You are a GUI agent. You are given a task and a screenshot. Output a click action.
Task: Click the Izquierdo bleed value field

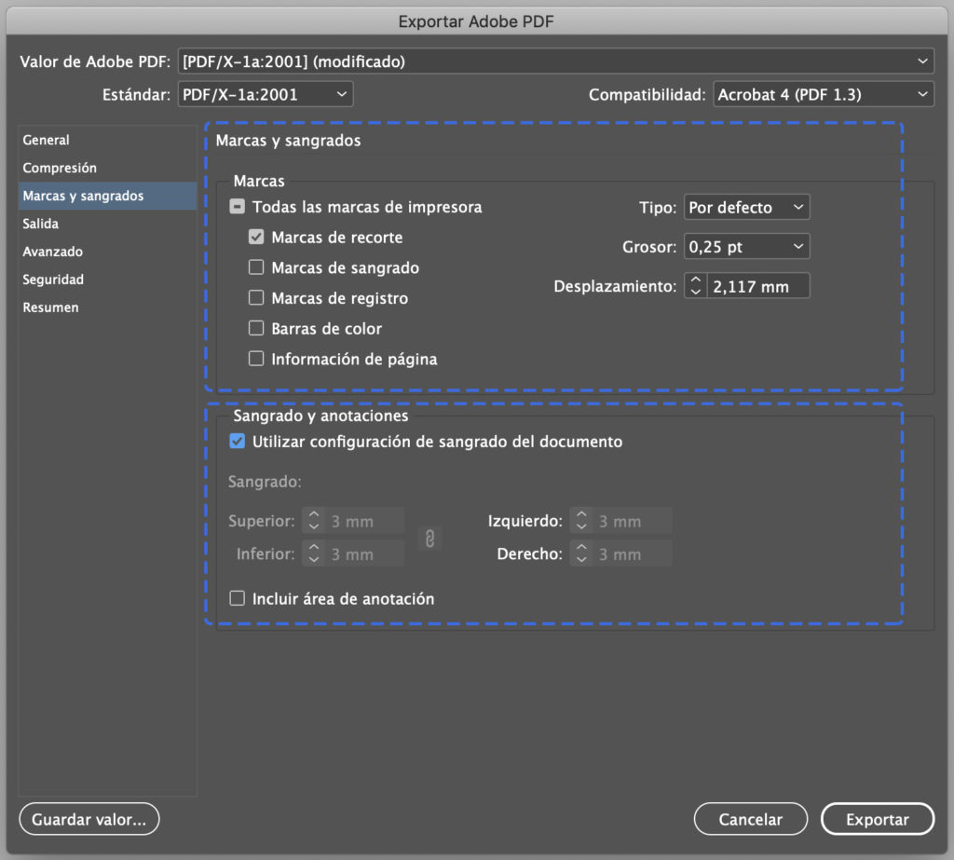coord(633,521)
